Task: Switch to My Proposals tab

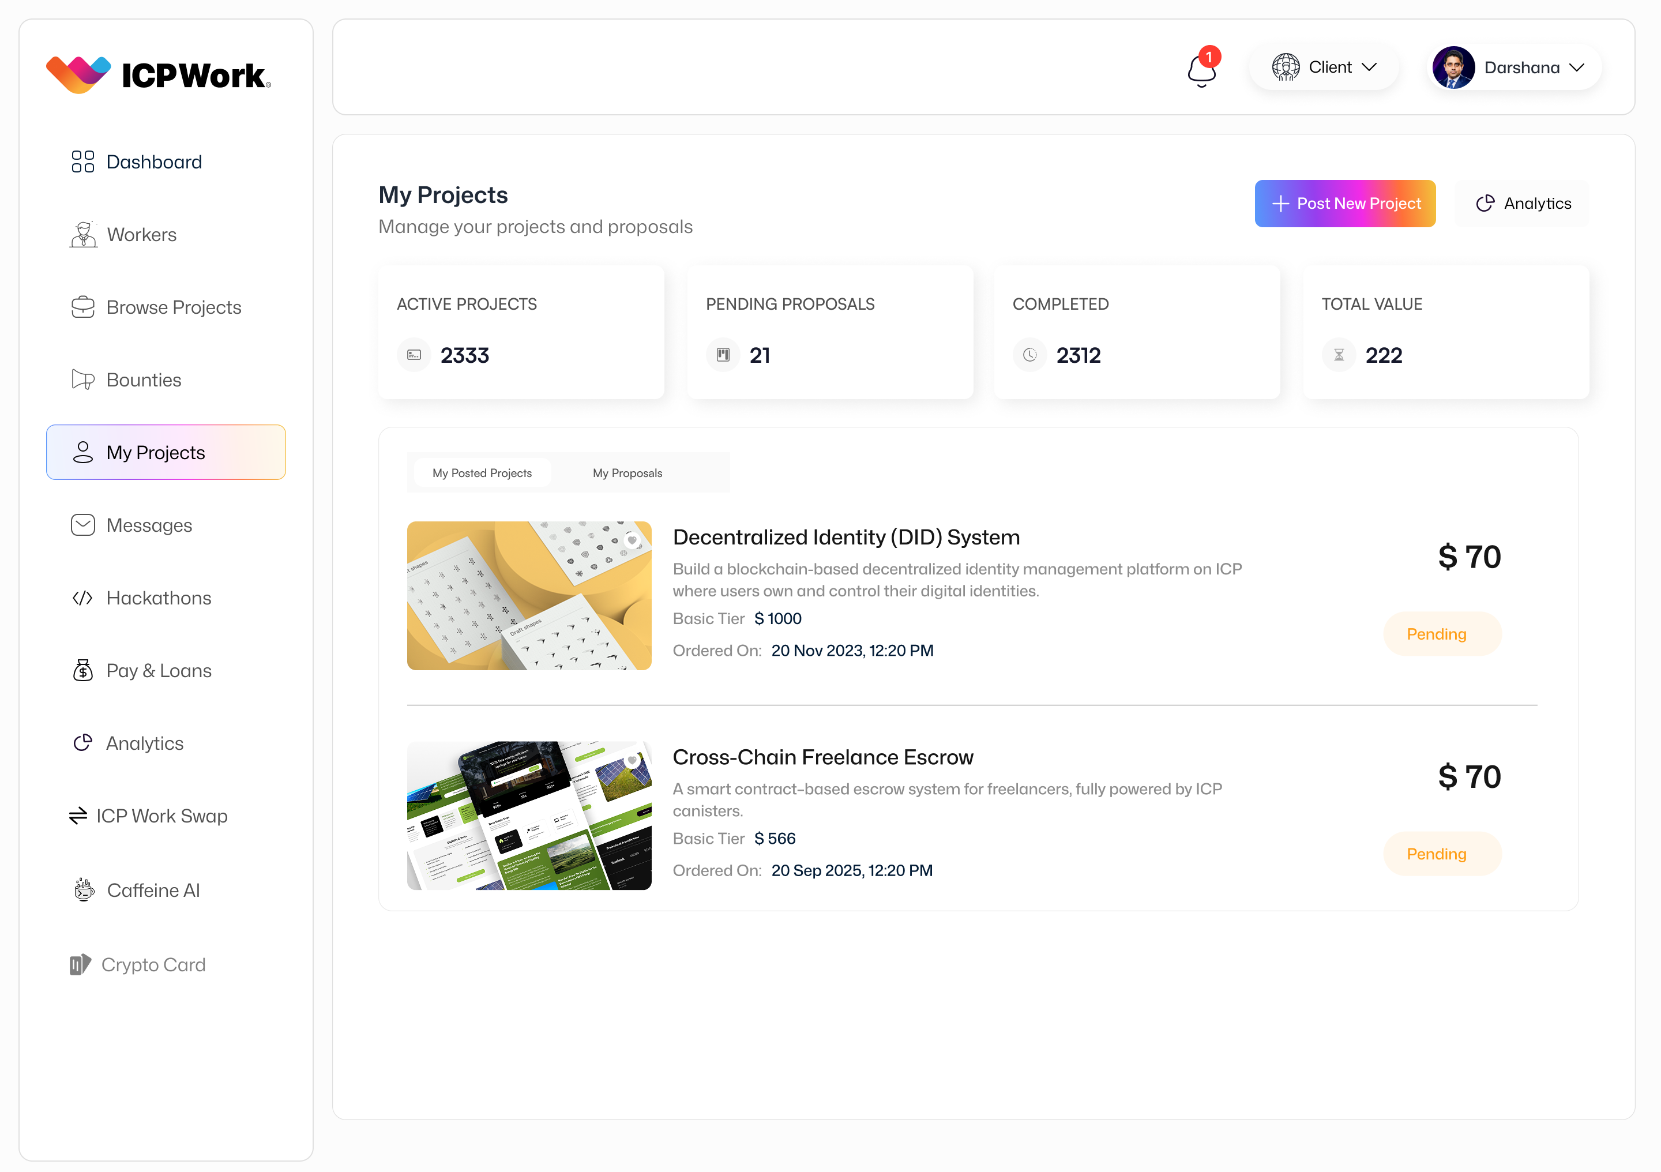Action: (x=627, y=473)
